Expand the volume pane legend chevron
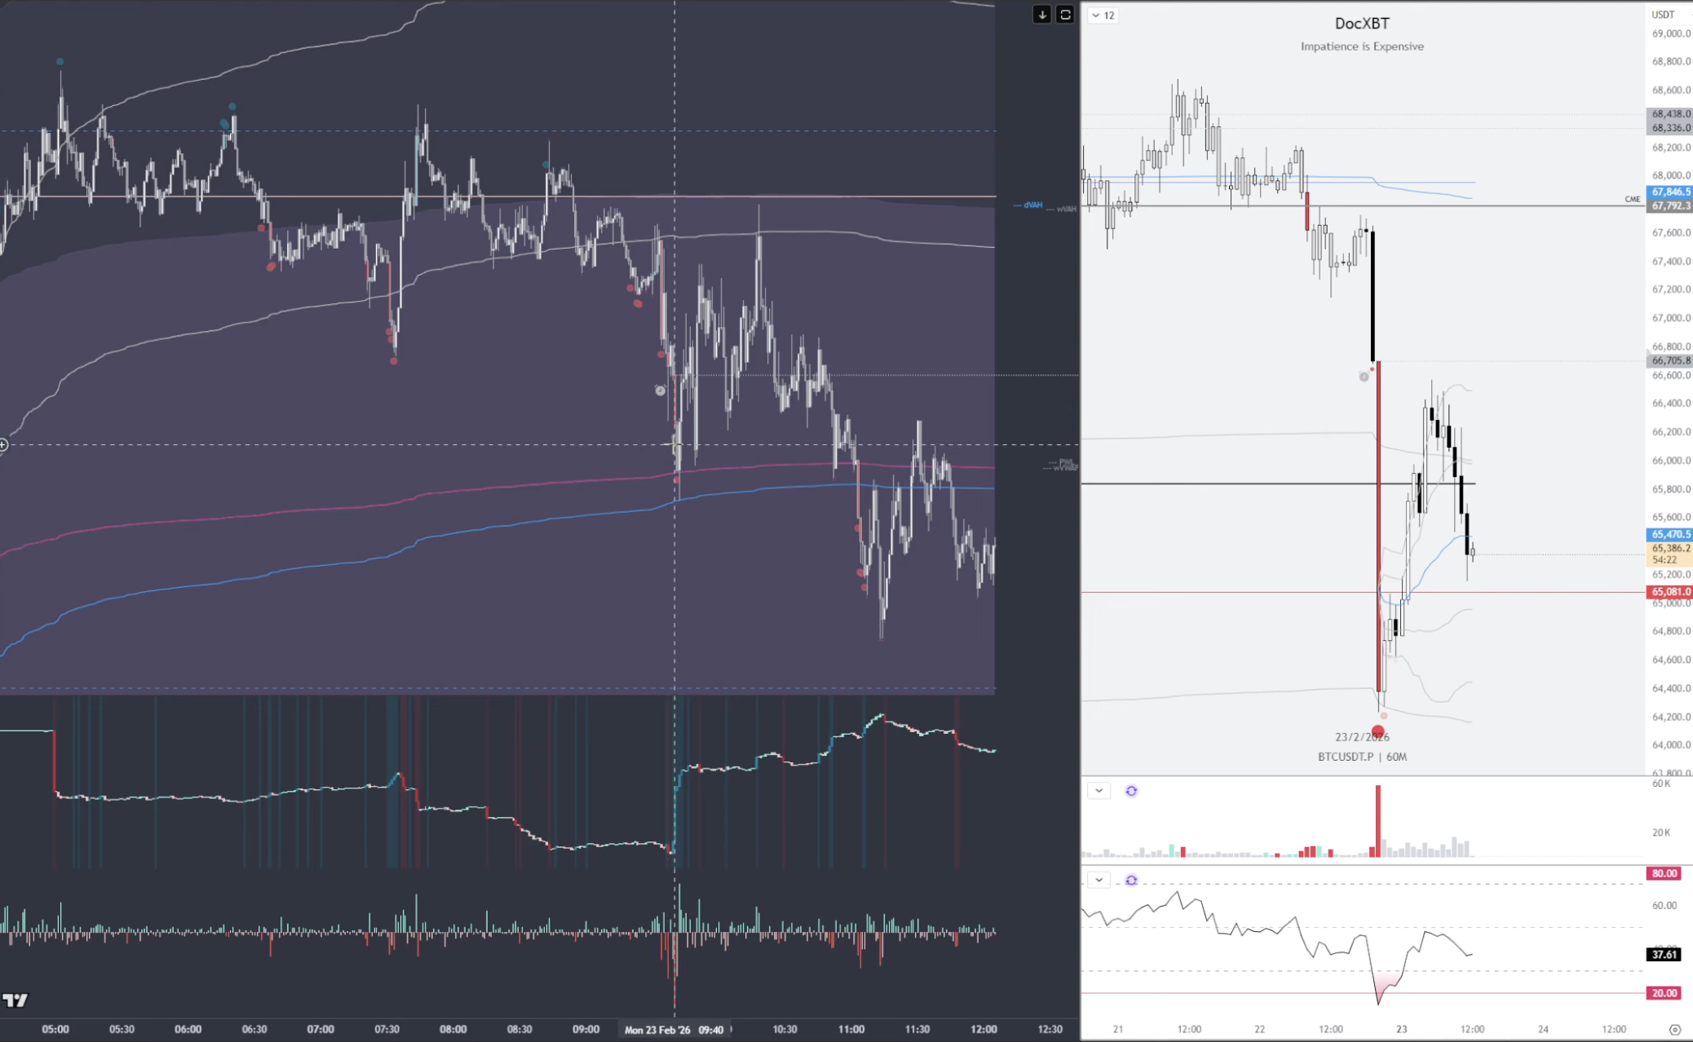The image size is (1693, 1042). tap(1099, 791)
